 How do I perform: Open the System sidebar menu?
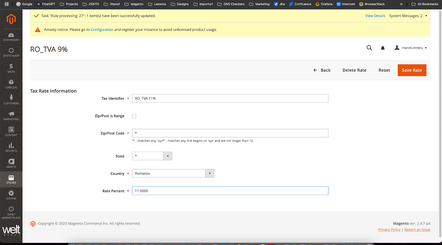click(11, 195)
